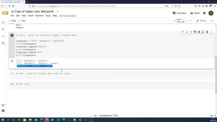Screen dimensions: 217x122
Task: Open cell editor settings gear
Action: coord(199,32)
